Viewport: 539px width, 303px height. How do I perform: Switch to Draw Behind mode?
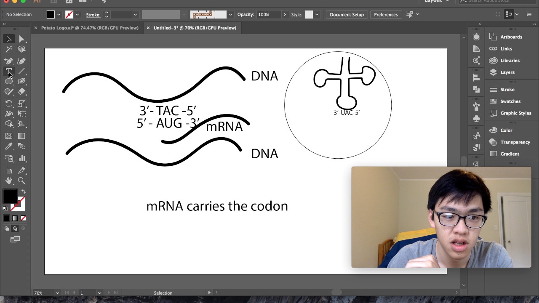click(x=15, y=229)
